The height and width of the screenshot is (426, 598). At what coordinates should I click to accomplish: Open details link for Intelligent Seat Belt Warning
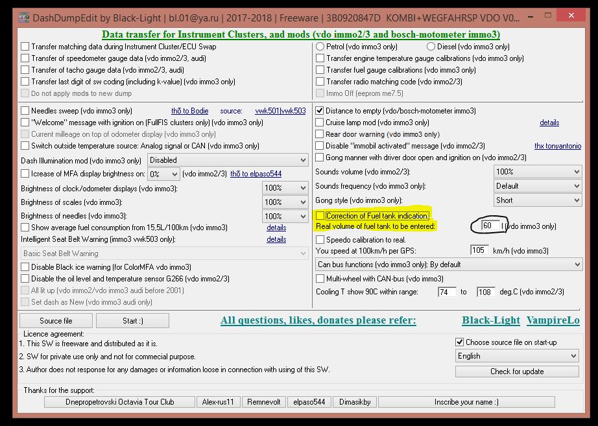pyautogui.click(x=276, y=239)
